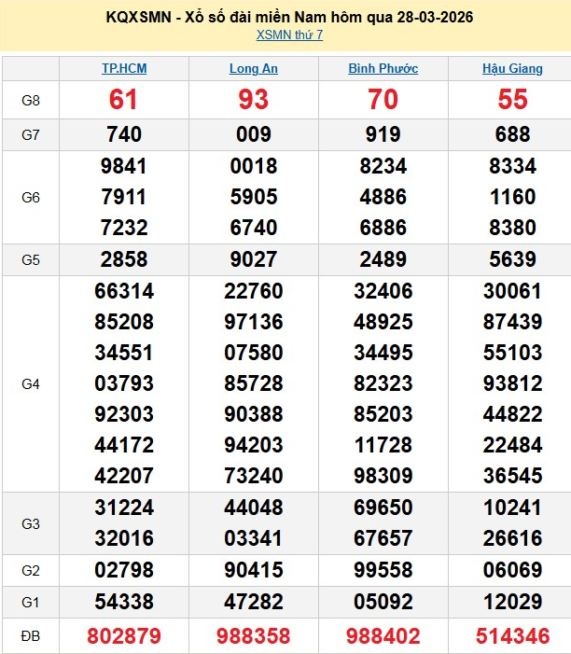This screenshot has height=654, width=571.
Task: Open the XSMN thứ 7 link
Action: (x=289, y=35)
